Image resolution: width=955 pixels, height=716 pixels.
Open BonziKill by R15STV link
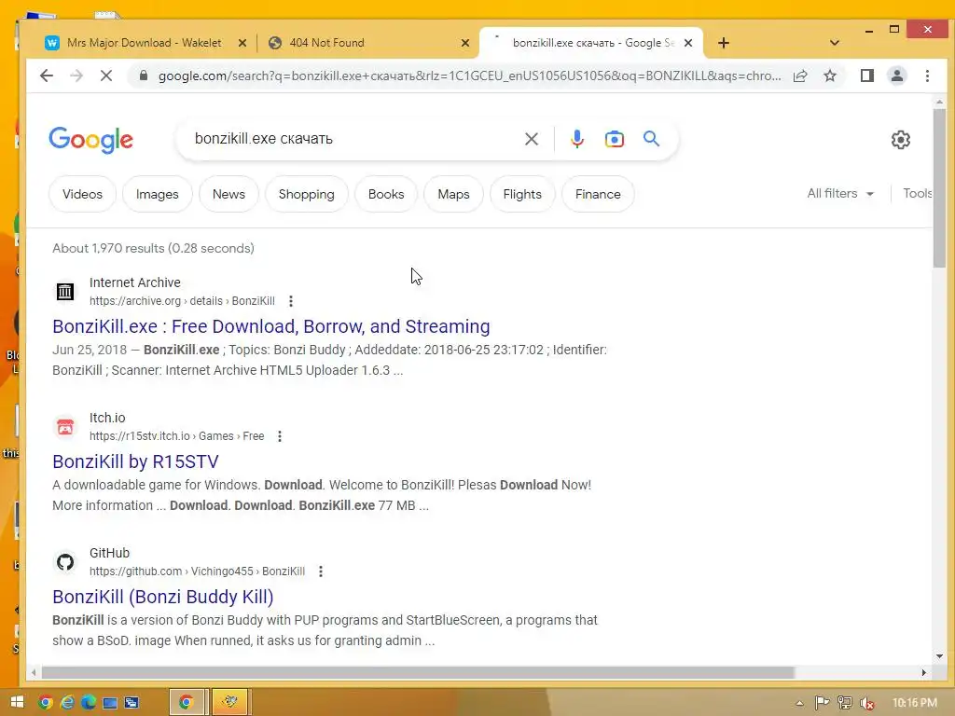pos(135,461)
